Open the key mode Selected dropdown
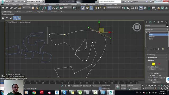Screen dimensions: 169x95 click(x=134, y=85)
